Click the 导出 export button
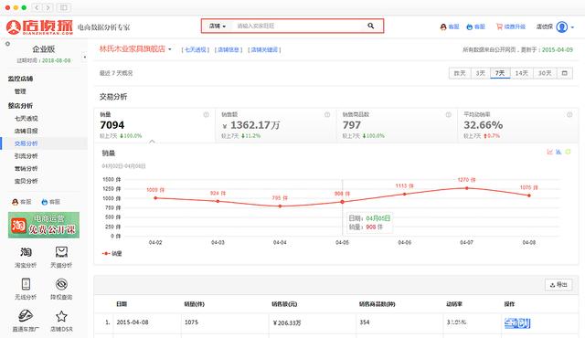Screen dimensions: 585x338 558,285
